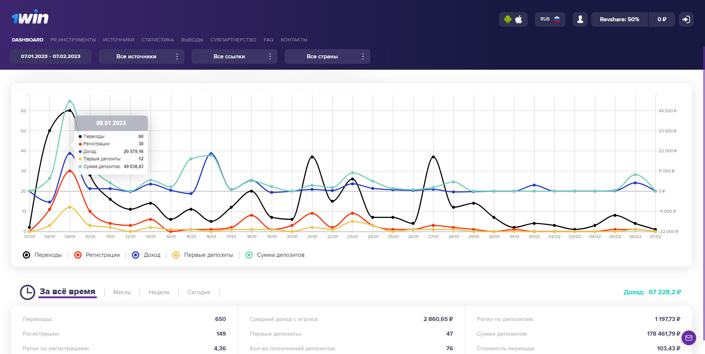This screenshot has width=705, height=354.
Task: Toggle the Сумма депозитов series in legend
Action: coord(275,255)
